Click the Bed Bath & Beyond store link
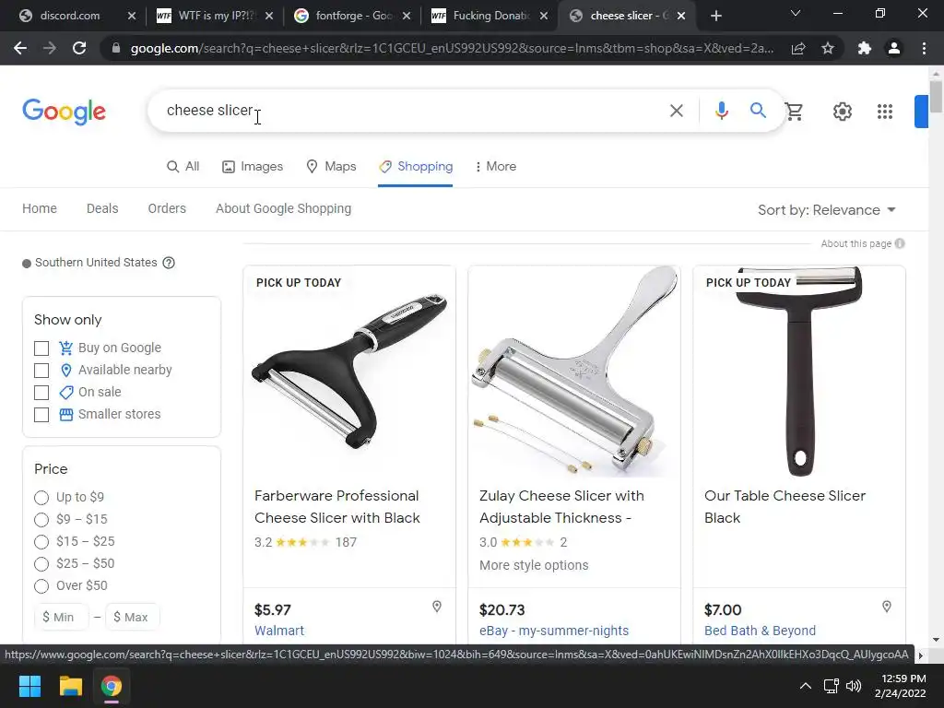The width and height of the screenshot is (944, 708). (x=760, y=631)
